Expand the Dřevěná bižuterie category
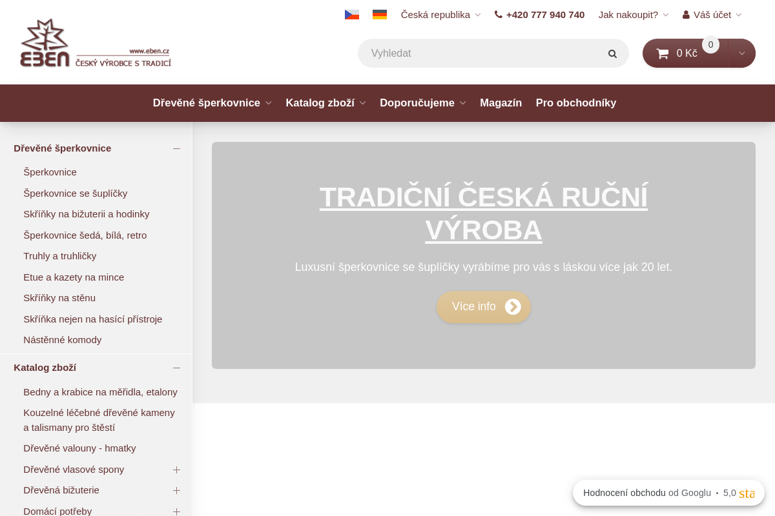Viewport: 775px width, 516px height. [x=176, y=490]
